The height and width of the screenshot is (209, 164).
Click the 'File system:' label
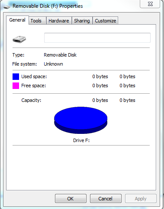pos(25,64)
